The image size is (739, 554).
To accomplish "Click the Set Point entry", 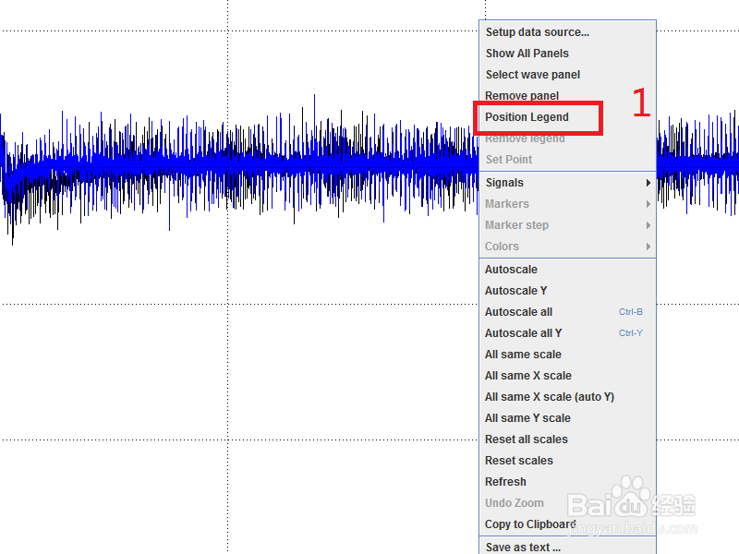I will tap(567, 159).
